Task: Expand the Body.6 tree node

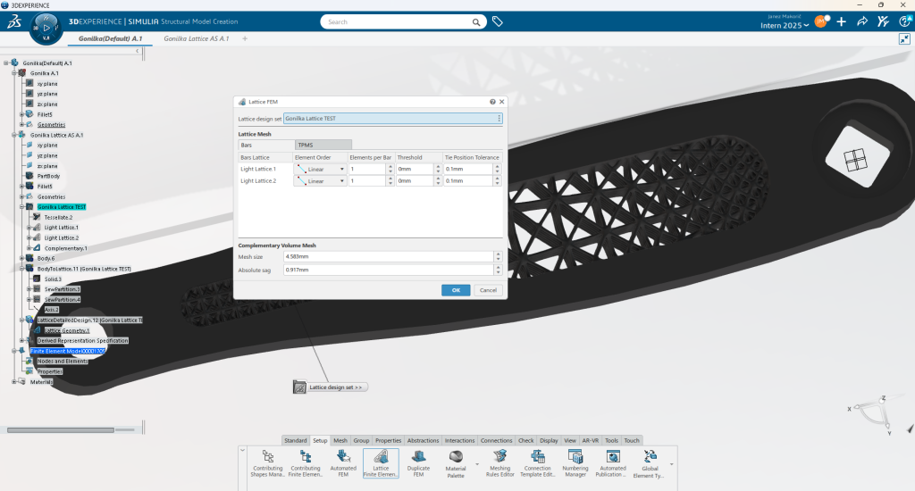Action: 21,258
